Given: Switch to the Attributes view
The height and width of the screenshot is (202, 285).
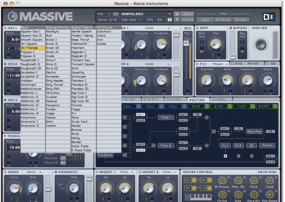Looking at the screenshot, I should click(x=223, y=20).
